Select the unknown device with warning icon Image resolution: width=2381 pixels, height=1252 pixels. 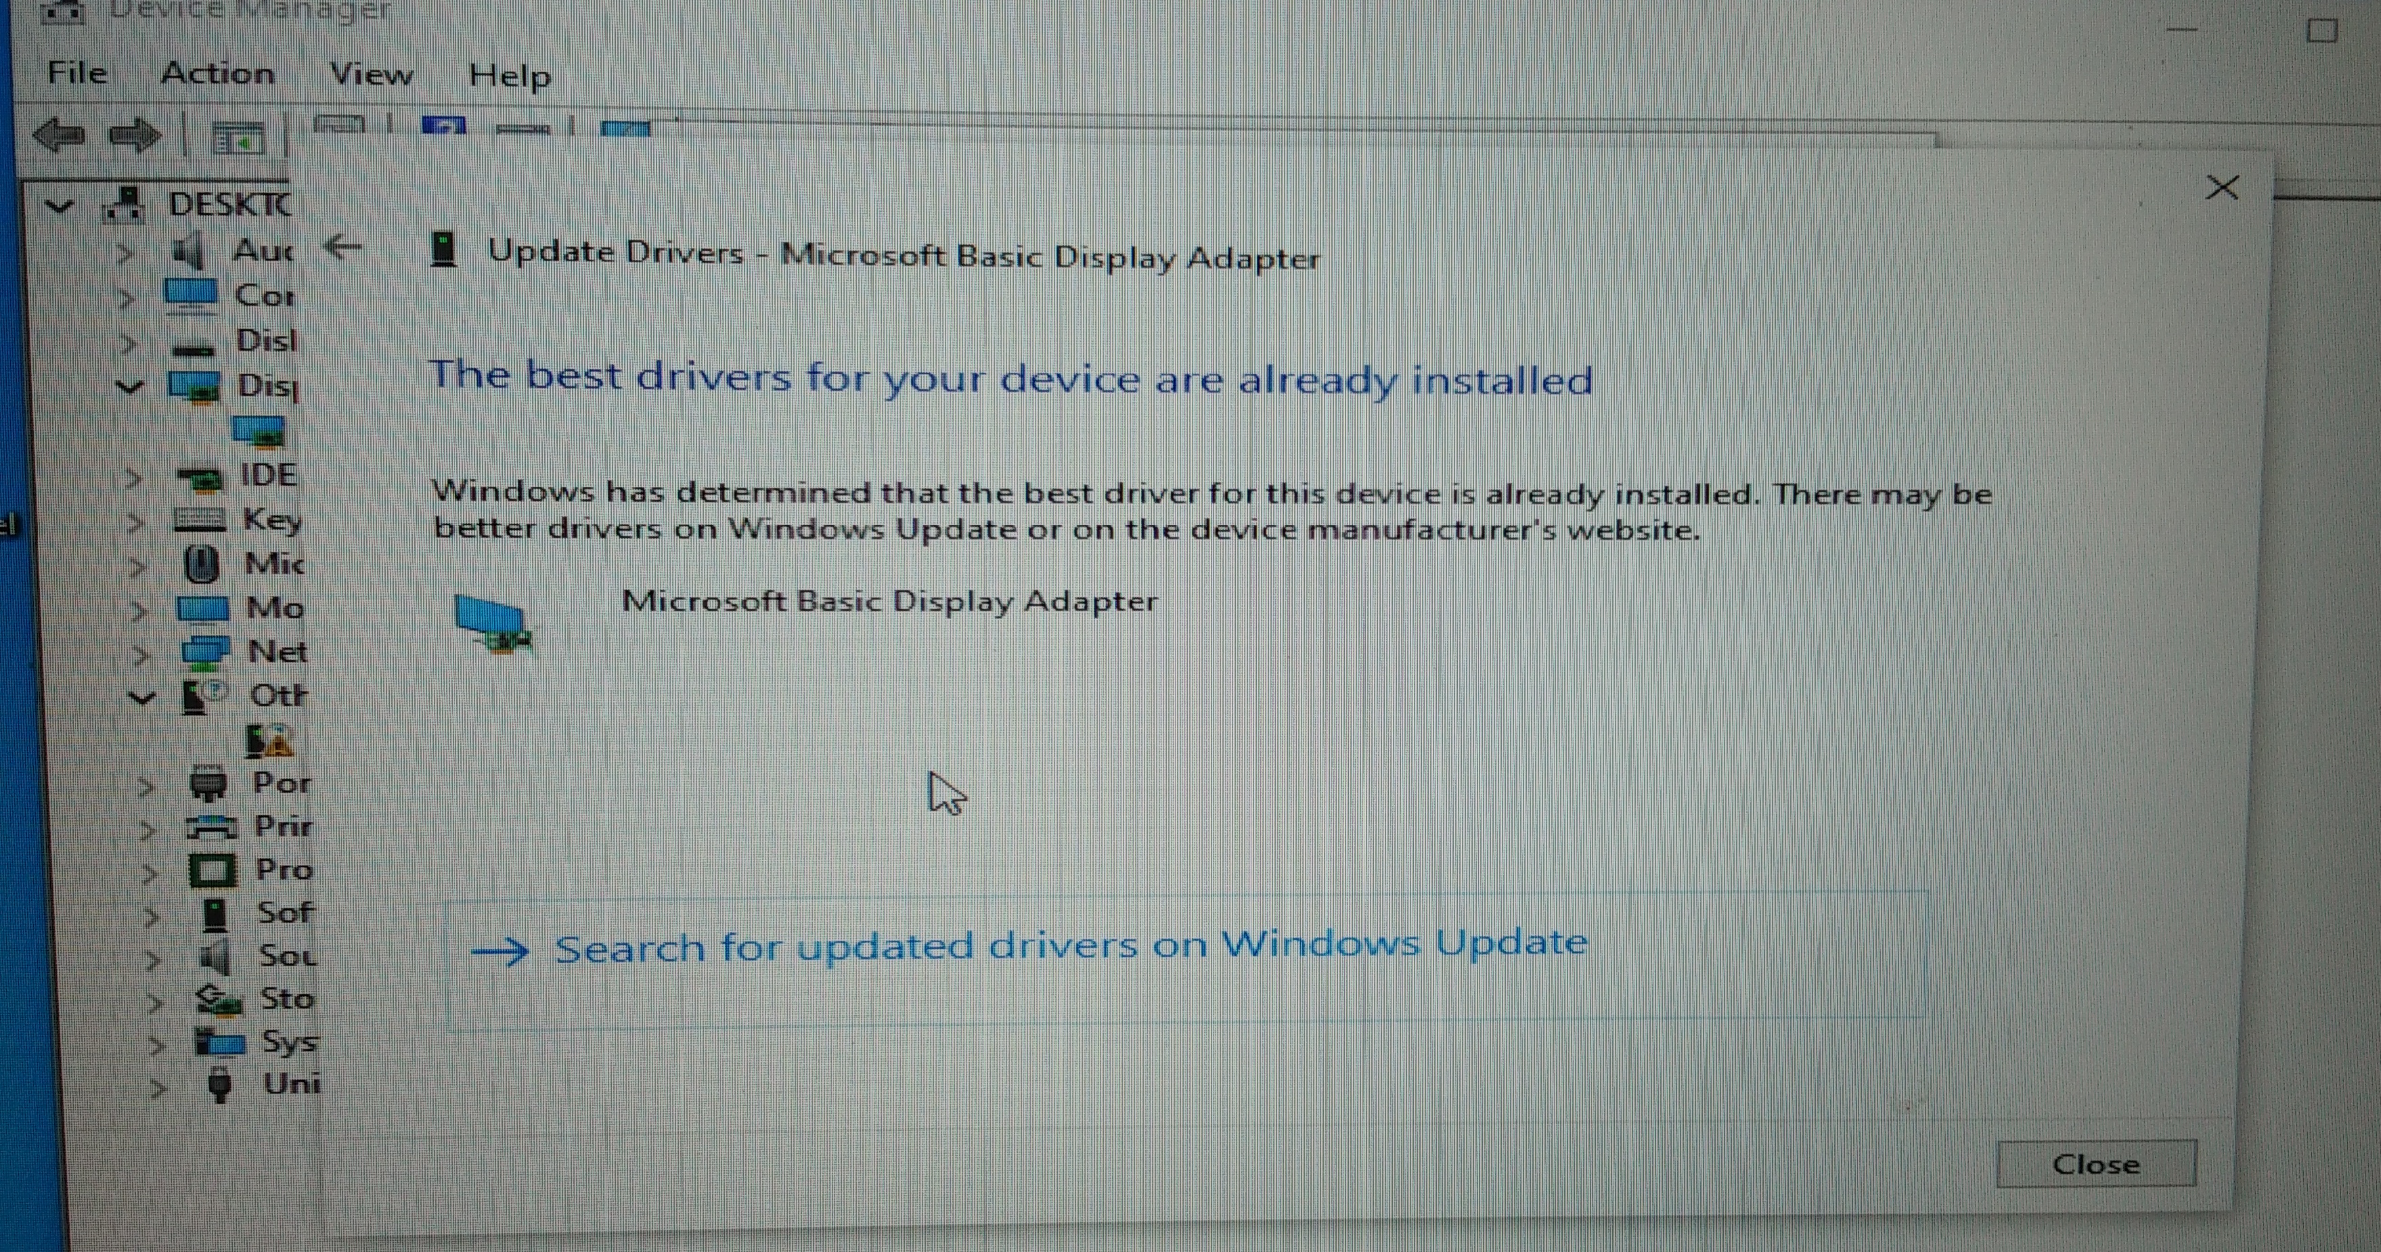(x=269, y=740)
